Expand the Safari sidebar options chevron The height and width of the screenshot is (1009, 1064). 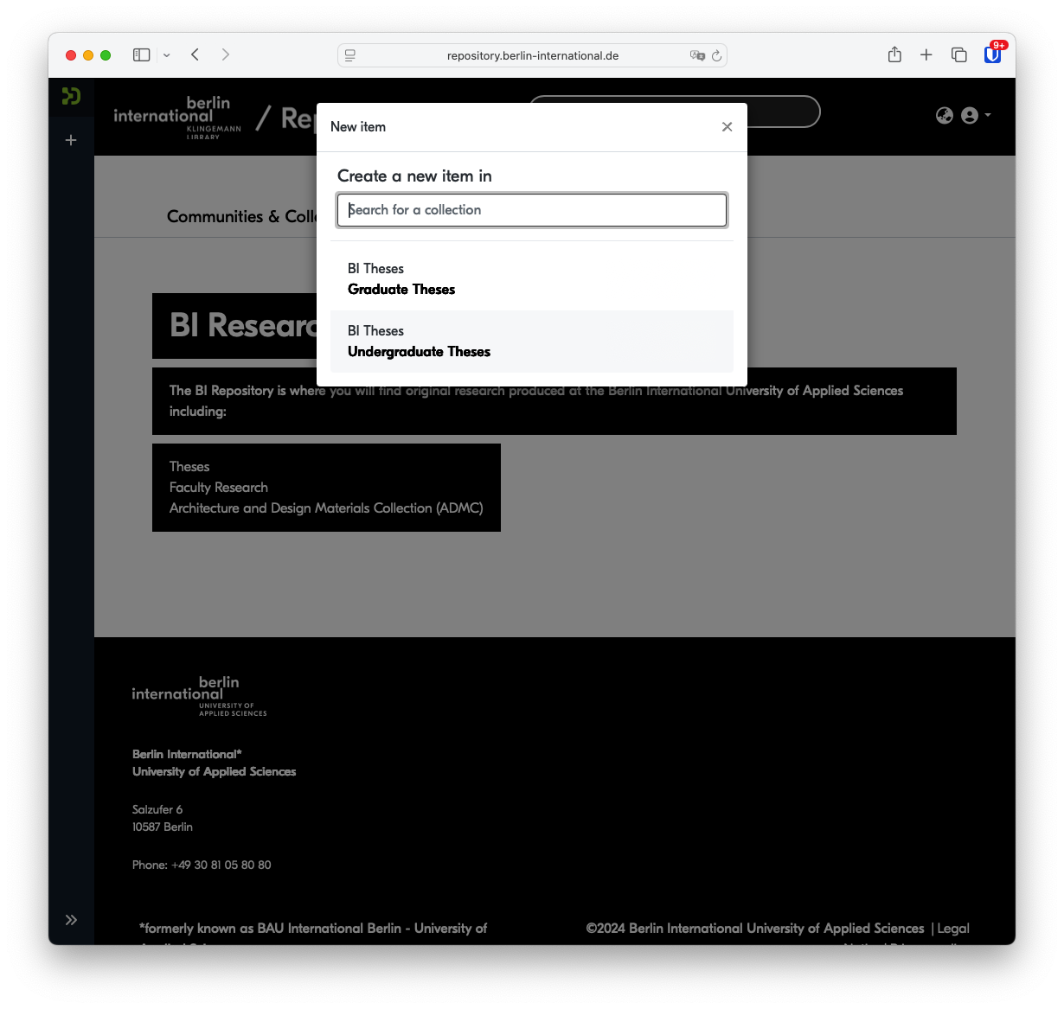pos(167,55)
